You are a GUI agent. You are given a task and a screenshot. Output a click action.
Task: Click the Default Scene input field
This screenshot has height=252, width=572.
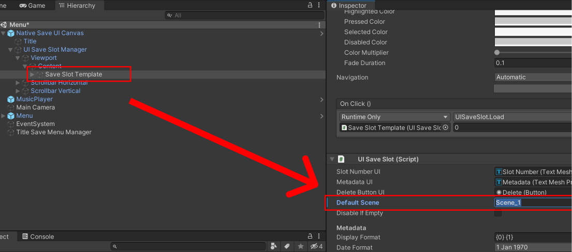[533, 202]
